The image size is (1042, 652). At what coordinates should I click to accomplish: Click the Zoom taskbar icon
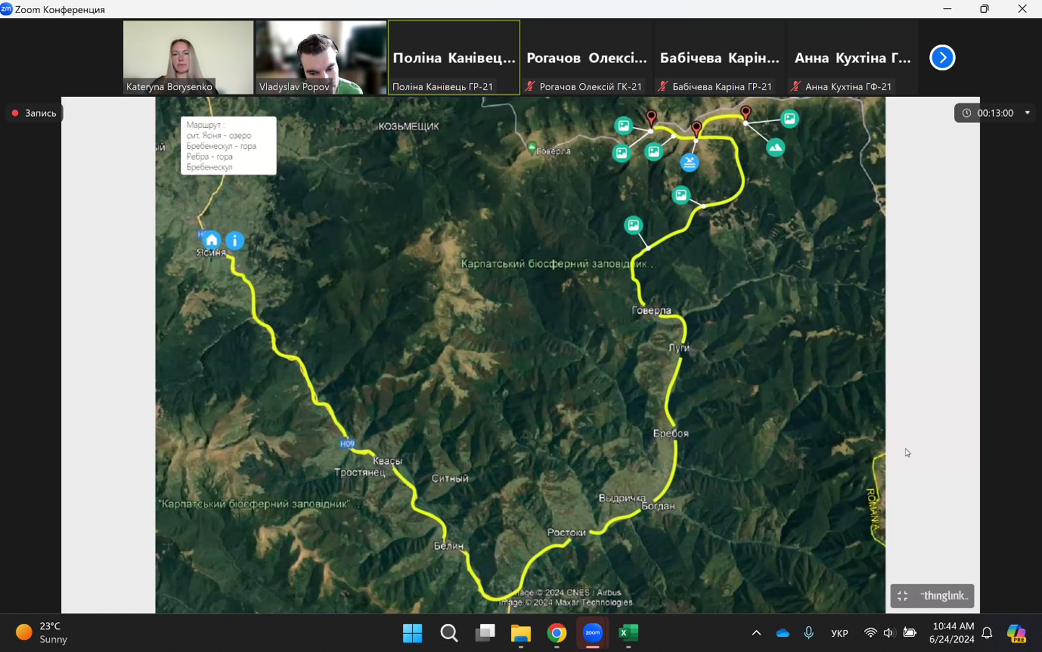click(593, 633)
